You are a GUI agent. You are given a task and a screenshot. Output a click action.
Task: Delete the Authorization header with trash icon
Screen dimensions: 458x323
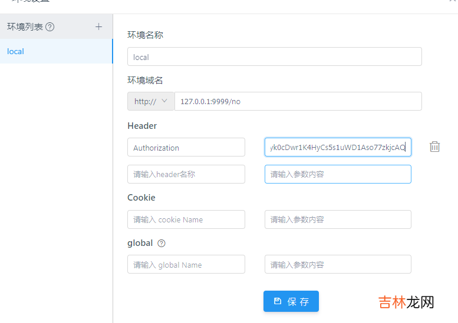pyautogui.click(x=434, y=147)
